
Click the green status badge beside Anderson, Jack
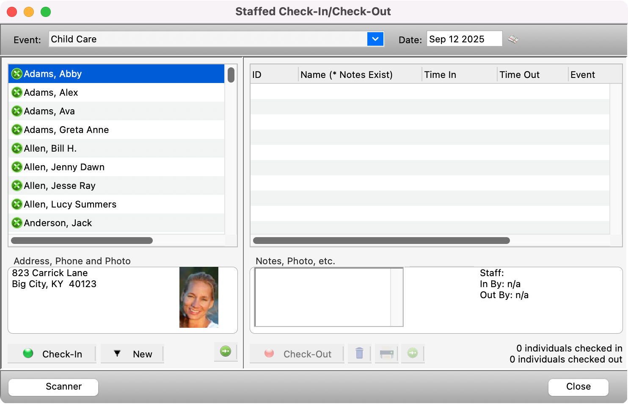point(17,223)
